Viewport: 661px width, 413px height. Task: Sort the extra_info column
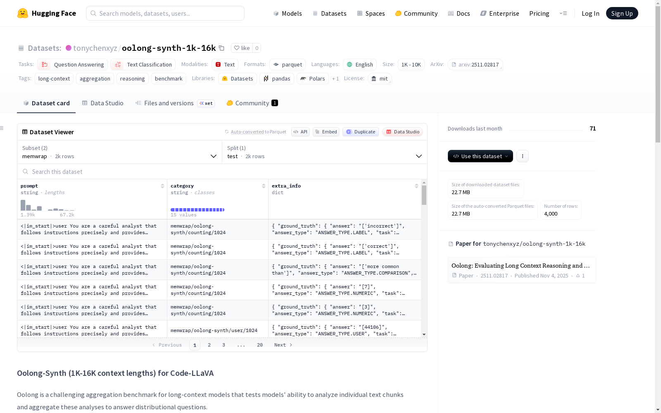click(416, 186)
